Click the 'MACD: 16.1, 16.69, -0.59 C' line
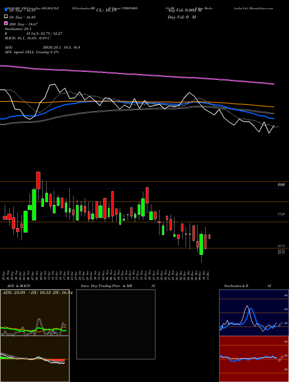Screen dimensions: 289x382 [28, 38]
